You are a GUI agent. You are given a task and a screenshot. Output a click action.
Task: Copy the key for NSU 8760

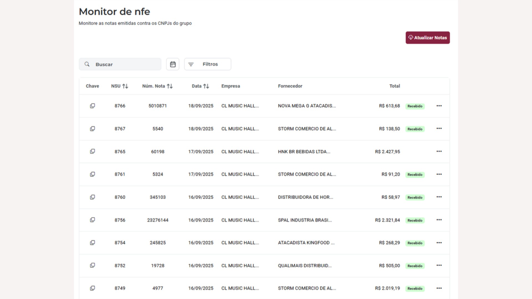93,197
